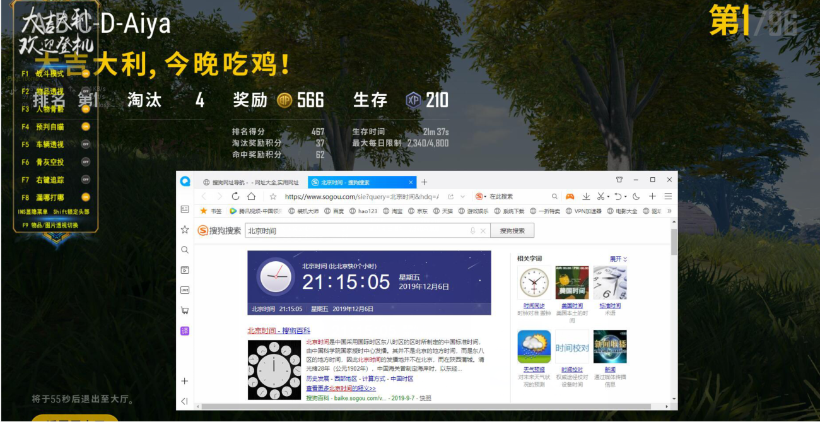Open the game controller toolbar icon
The height and width of the screenshot is (422, 820).
(570, 197)
